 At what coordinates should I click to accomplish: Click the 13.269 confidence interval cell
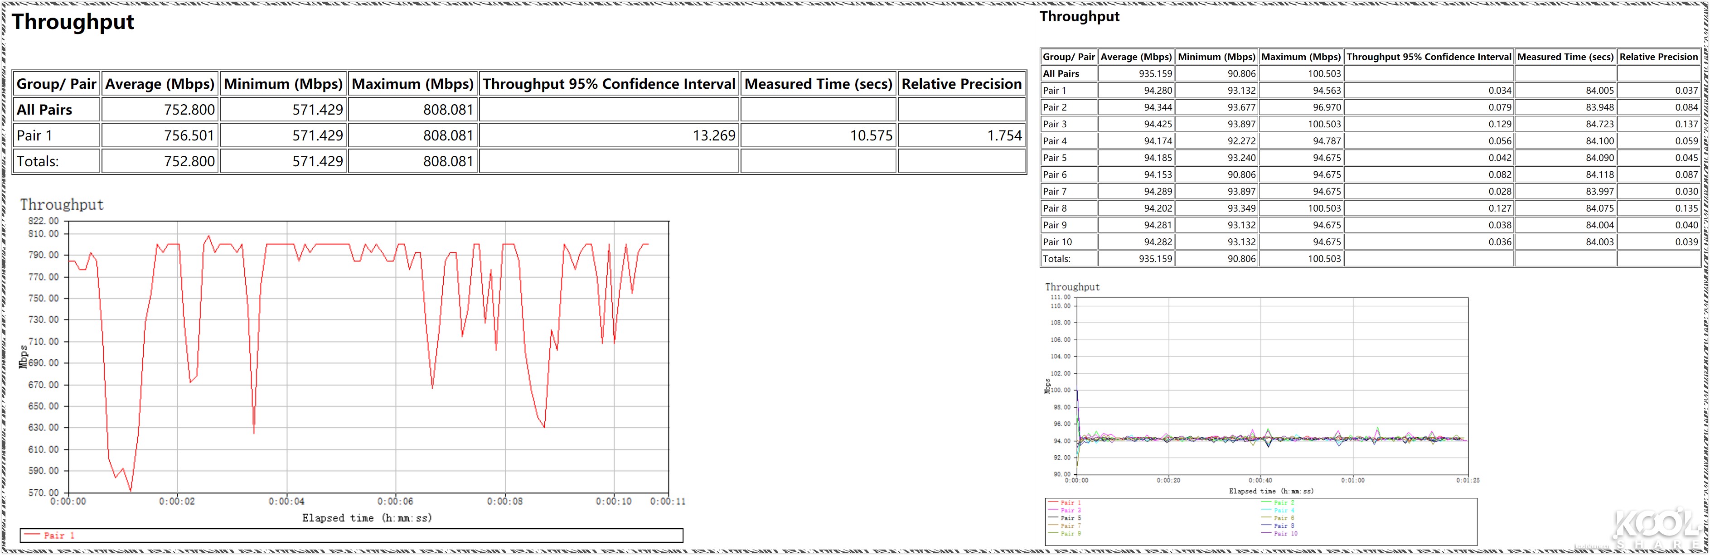[x=713, y=135]
